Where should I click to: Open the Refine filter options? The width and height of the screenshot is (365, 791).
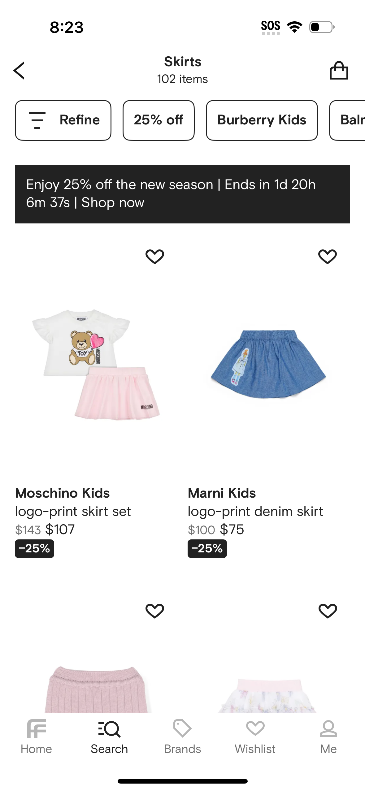pyautogui.click(x=63, y=120)
